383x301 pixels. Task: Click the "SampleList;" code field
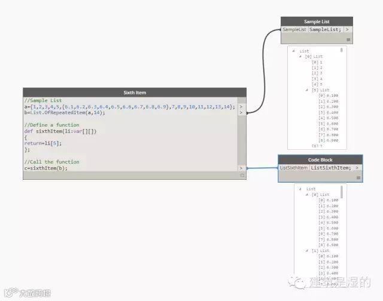point(326,29)
